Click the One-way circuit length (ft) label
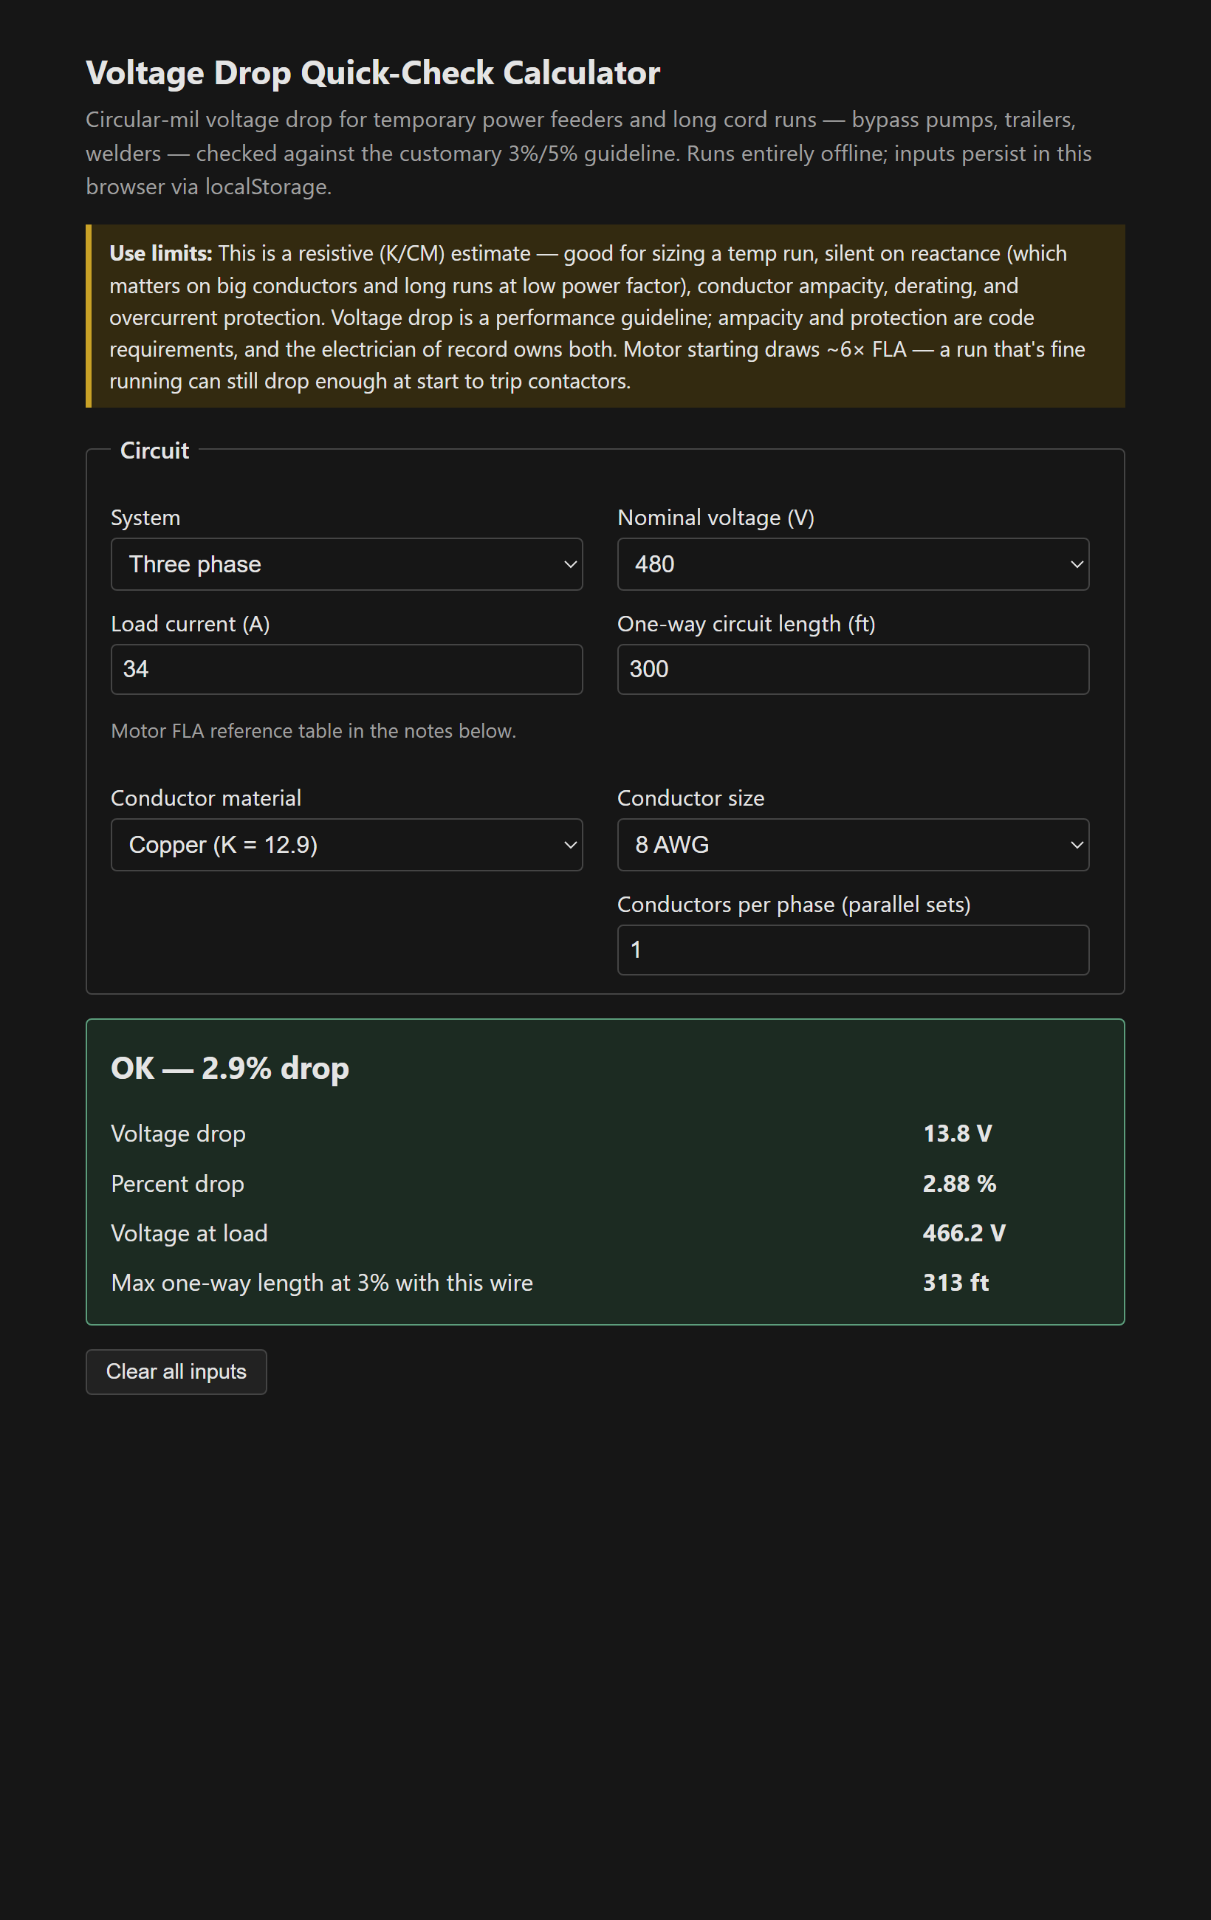The height and width of the screenshot is (1920, 1211). pyautogui.click(x=747, y=623)
